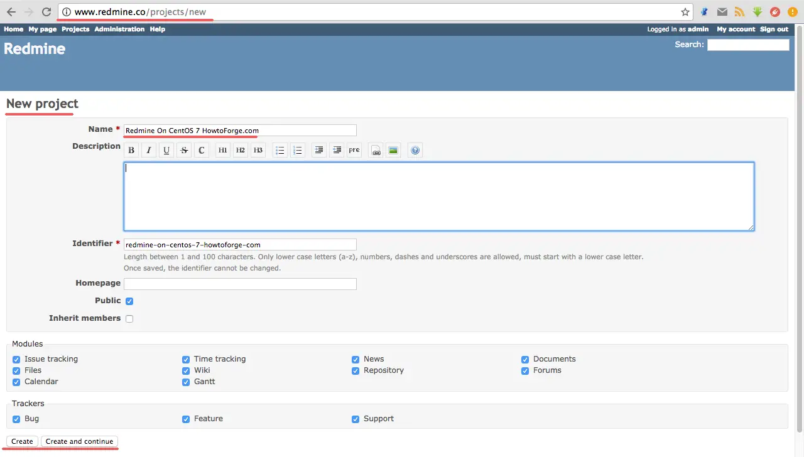Click the orange warning extension icon
Viewport: 804px width, 457px height.
(793, 12)
